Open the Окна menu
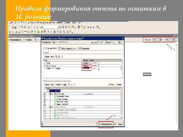Screen dimensions: 183x137 [x=74, y=23]
